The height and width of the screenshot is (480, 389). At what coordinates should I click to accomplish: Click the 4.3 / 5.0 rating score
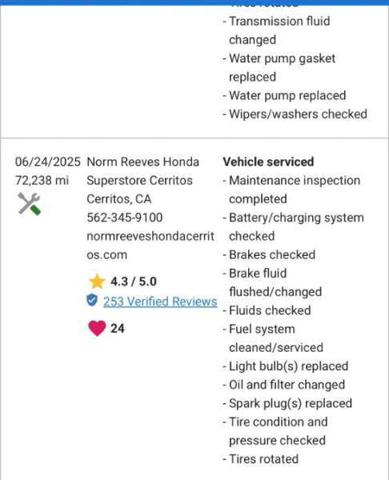(133, 282)
